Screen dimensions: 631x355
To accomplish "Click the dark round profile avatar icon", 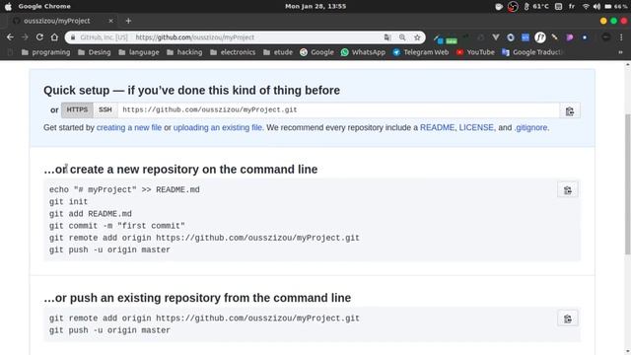I will (606, 37).
